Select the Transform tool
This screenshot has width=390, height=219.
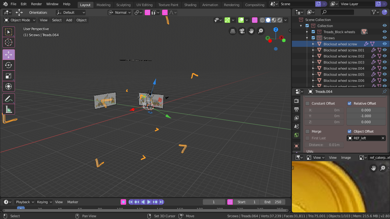[x=9, y=86]
